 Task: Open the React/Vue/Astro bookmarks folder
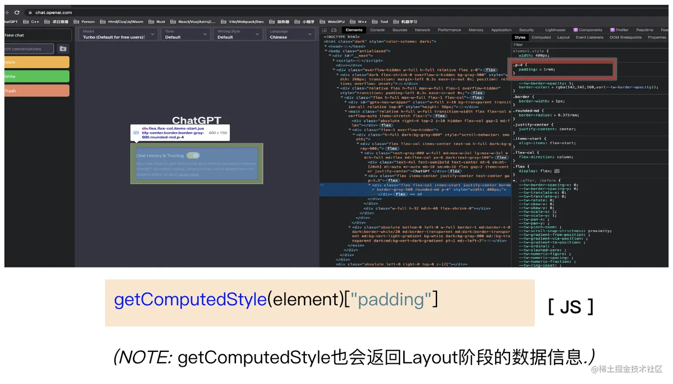coord(193,21)
